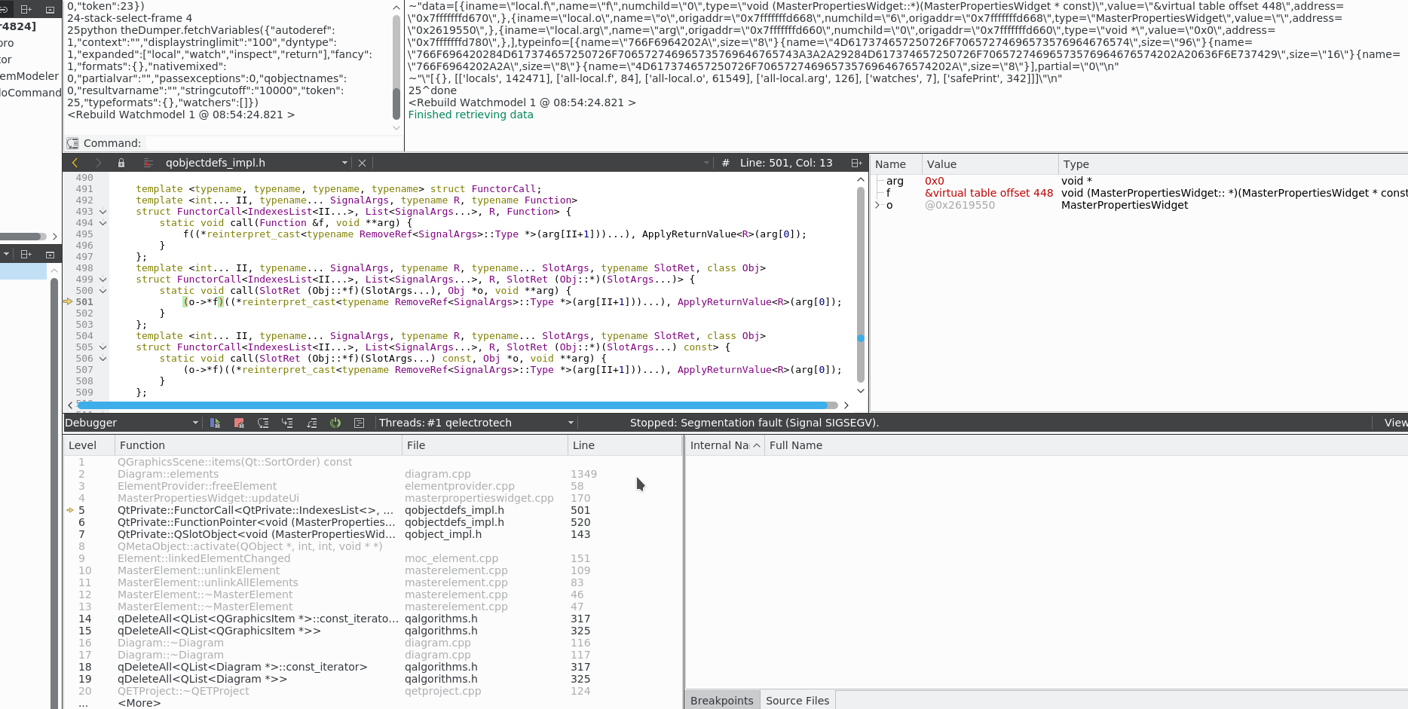Click the Step Over icon
Screen dimensions: 1408x709
tap(263, 423)
